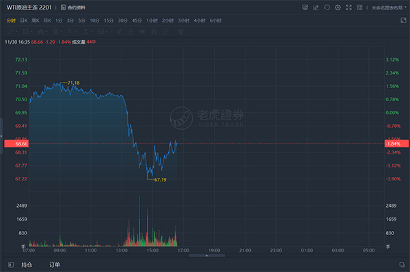The height and width of the screenshot is (272, 410).
Task: Enter fullscreen with the expand arrows icon
Action: coord(348,8)
